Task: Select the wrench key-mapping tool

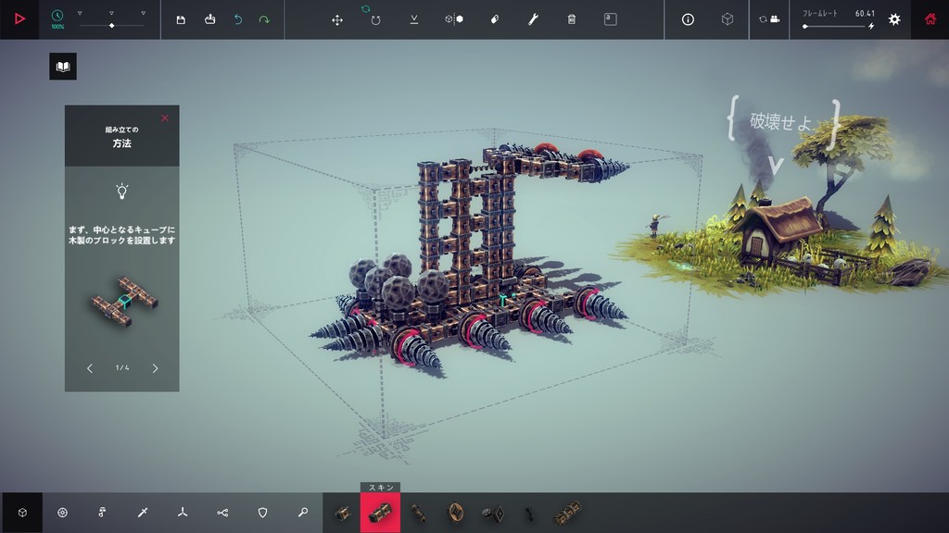Action: pos(533,19)
